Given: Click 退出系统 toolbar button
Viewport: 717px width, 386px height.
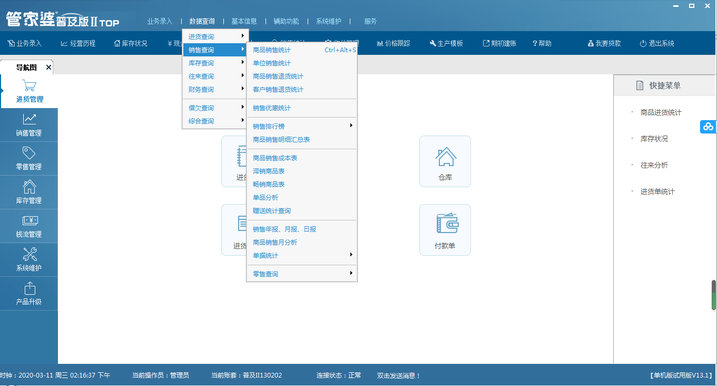Looking at the screenshot, I should point(657,43).
